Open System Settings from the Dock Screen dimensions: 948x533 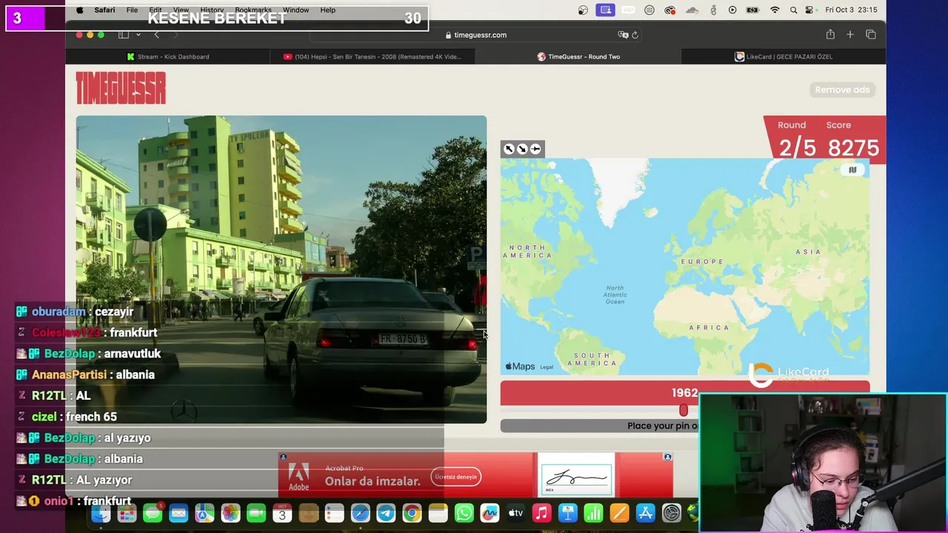(671, 513)
